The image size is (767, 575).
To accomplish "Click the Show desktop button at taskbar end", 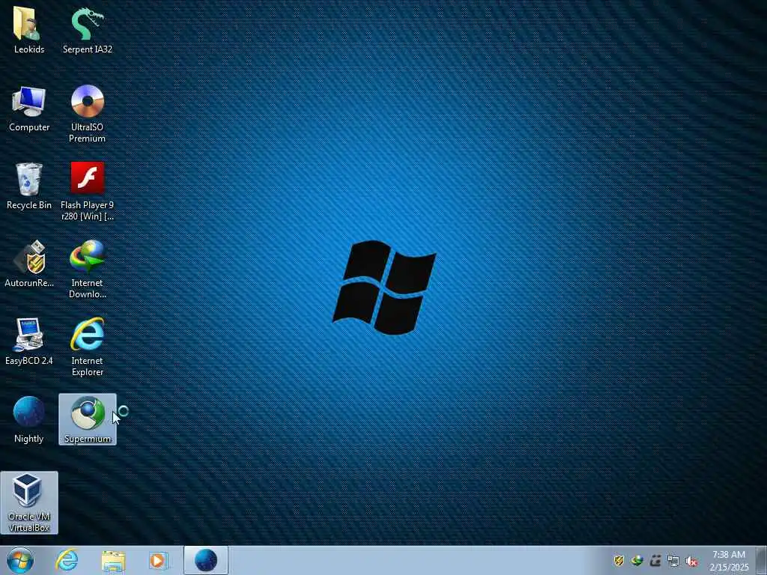I will (x=762, y=560).
